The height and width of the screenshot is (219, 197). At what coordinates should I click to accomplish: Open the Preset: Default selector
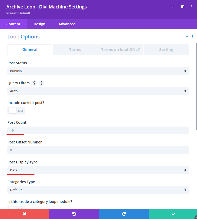point(19,13)
